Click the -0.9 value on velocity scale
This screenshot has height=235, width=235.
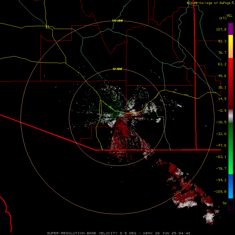click(x=222, y=111)
